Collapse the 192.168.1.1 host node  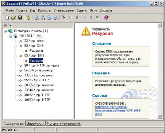(11, 36)
